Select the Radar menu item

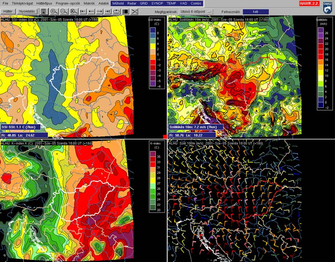coord(131,3)
